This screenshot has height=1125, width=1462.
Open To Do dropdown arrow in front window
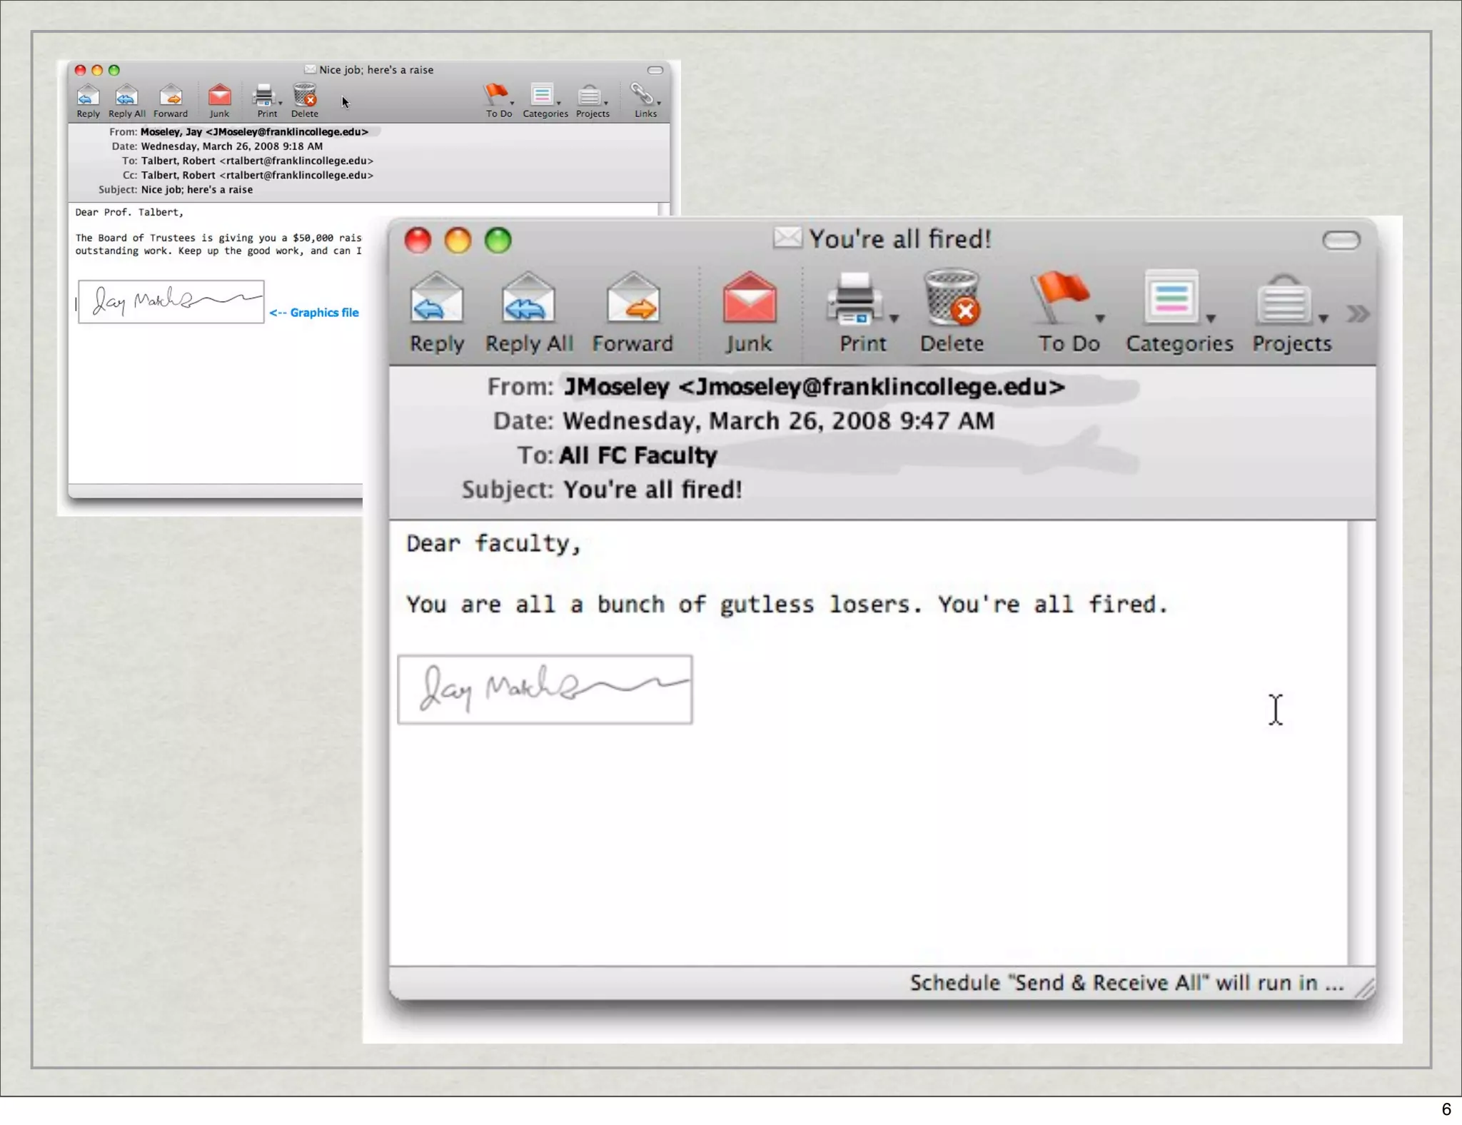coord(1100,318)
